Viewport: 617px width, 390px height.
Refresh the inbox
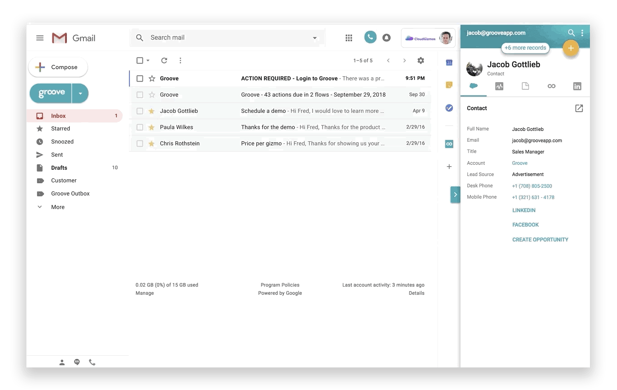(164, 60)
